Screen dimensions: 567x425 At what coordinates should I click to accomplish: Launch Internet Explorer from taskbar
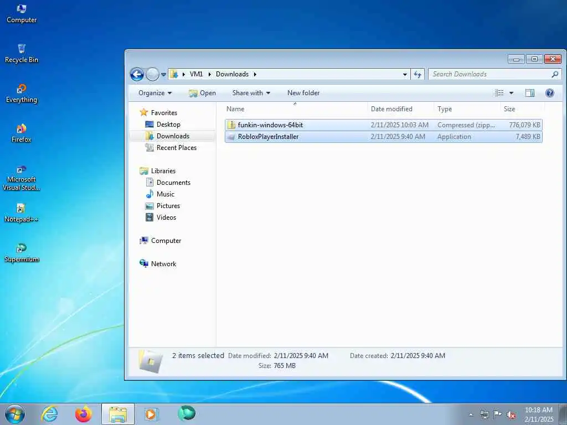(x=49, y=414)
